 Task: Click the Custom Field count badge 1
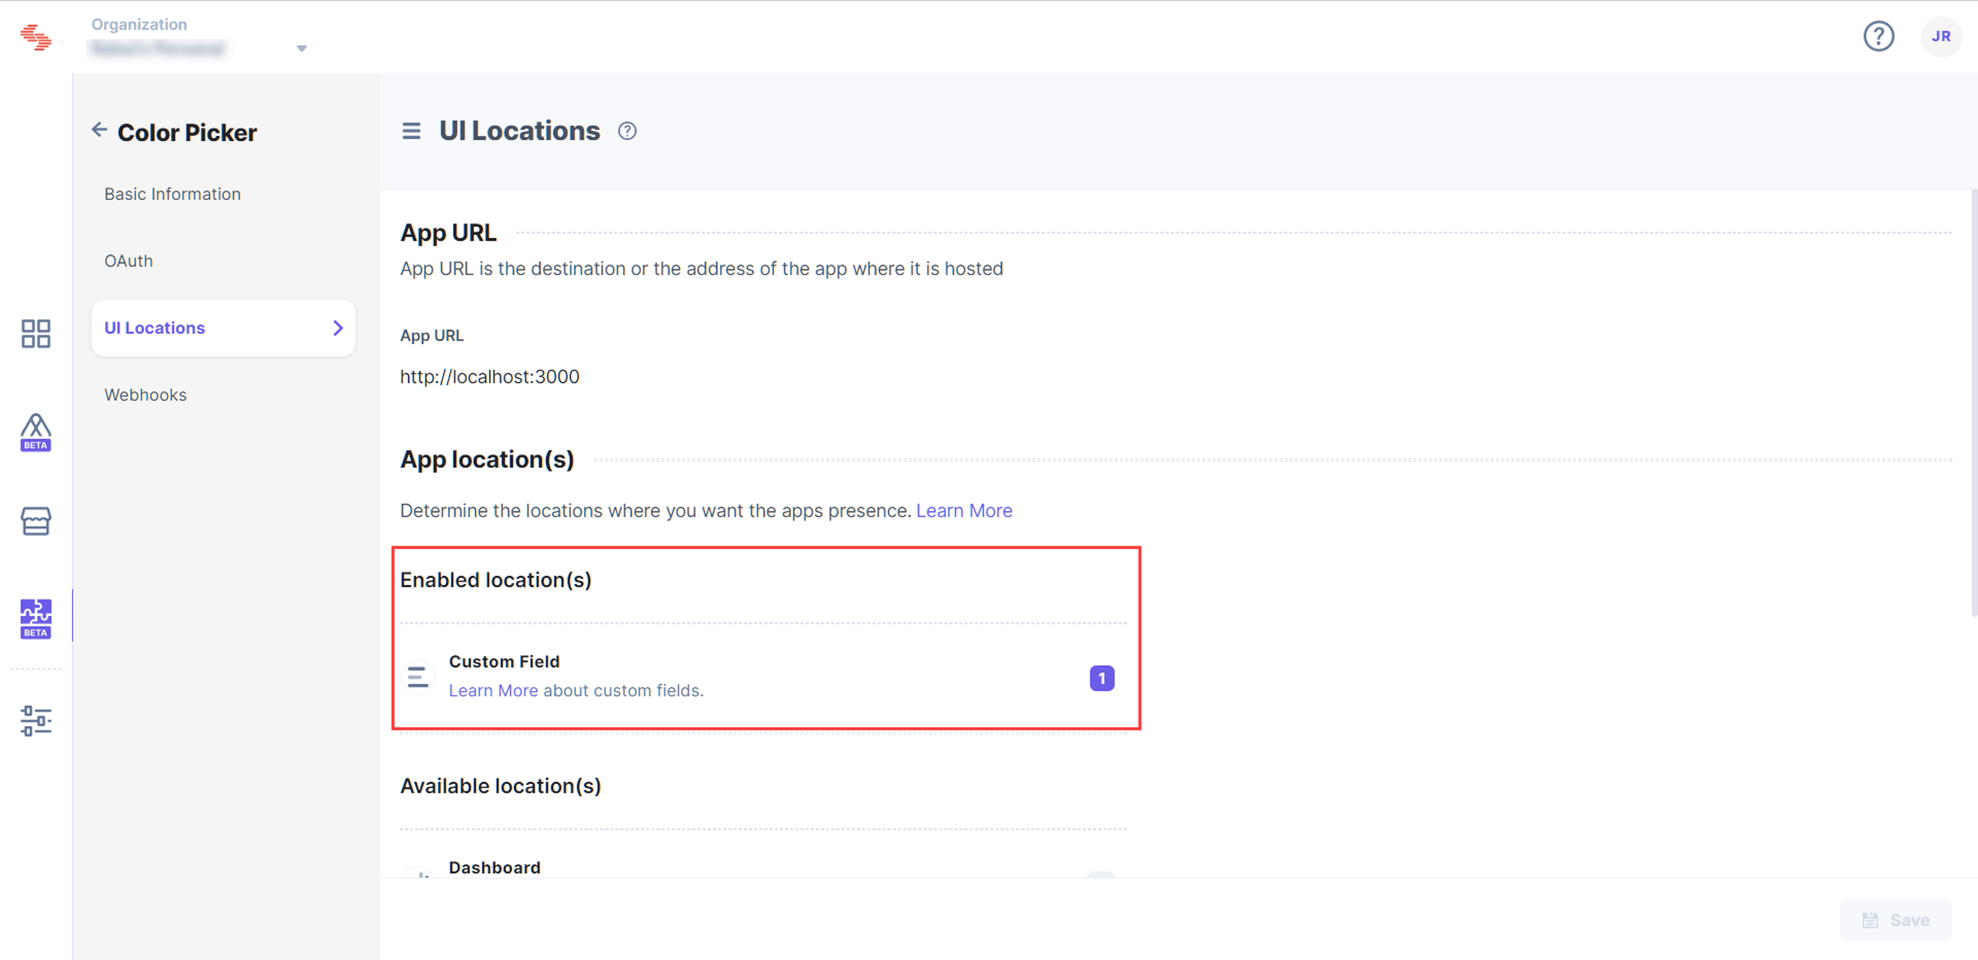click(1102, 678)
